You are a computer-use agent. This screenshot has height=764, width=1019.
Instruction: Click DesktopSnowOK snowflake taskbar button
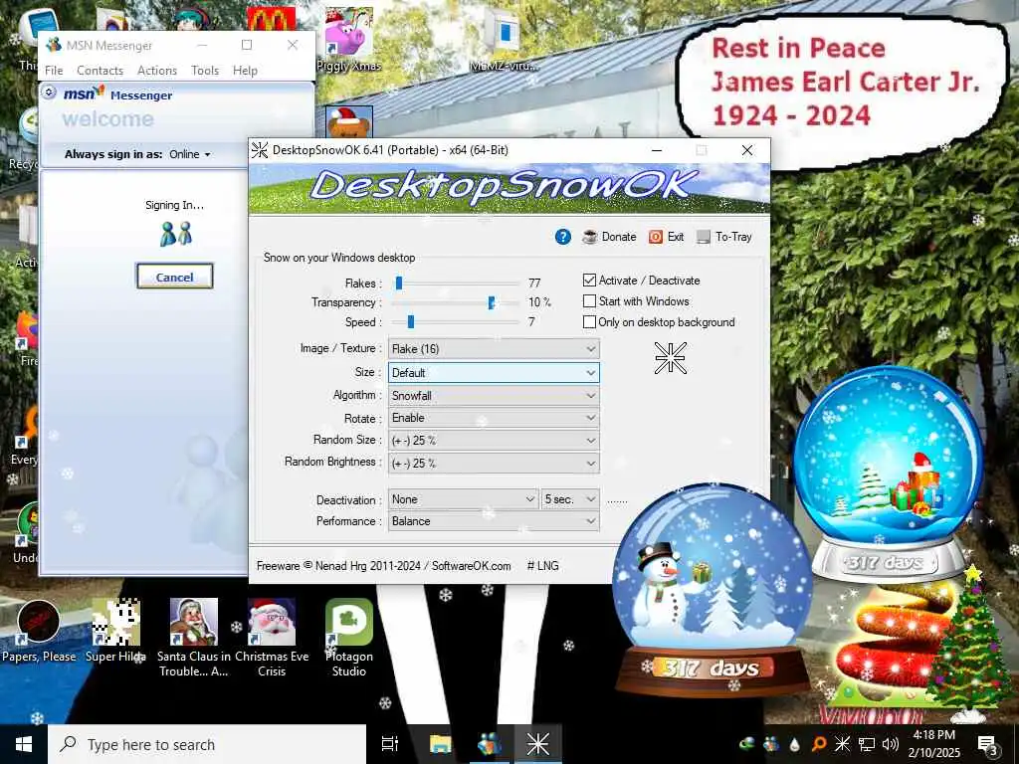tap(538, 744)
